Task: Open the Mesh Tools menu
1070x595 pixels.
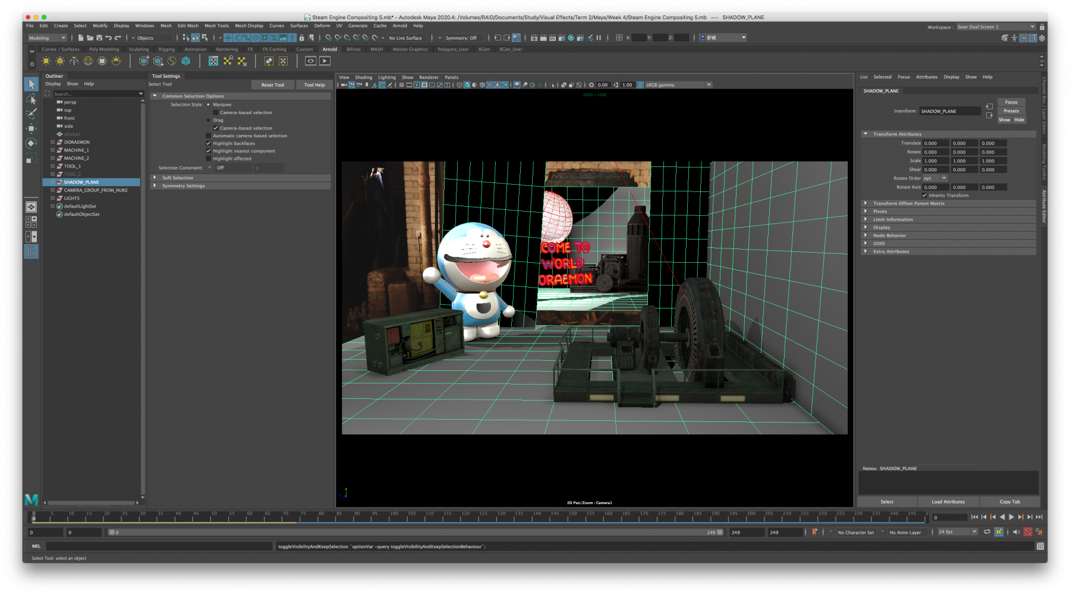Action: (x=216, y=26)
